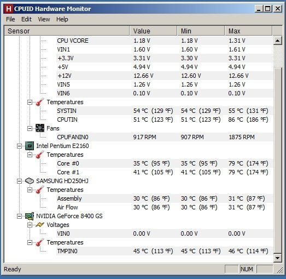Select the +5V sensor row
The image size is (286, 279).
click(165, 67)
